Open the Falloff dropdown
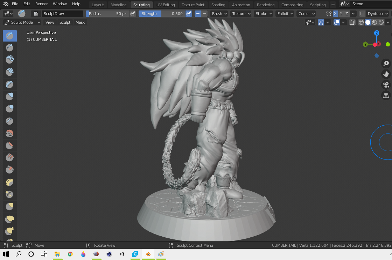 point(285,14)
